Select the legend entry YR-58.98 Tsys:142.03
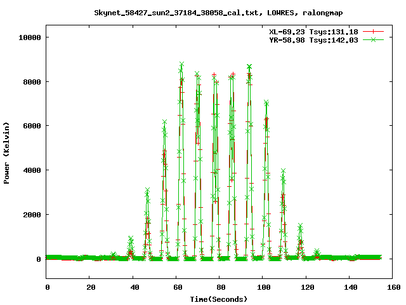The image size is (406, 305). [x=313, y=40]
